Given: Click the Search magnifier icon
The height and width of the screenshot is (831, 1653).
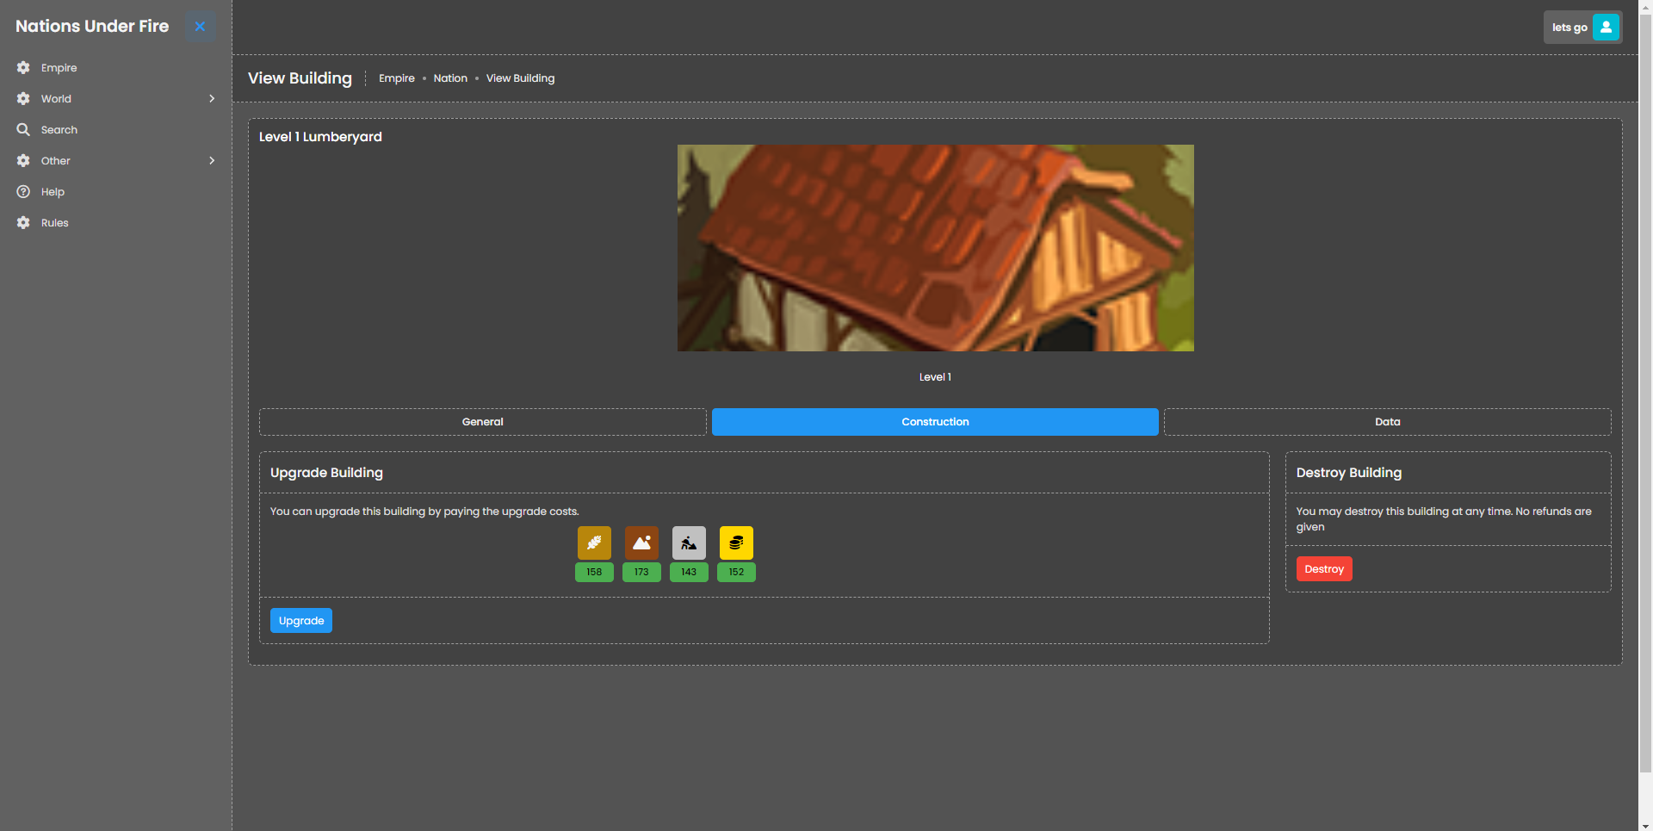Looking at the screenshot, I should (x=23, y=129).
